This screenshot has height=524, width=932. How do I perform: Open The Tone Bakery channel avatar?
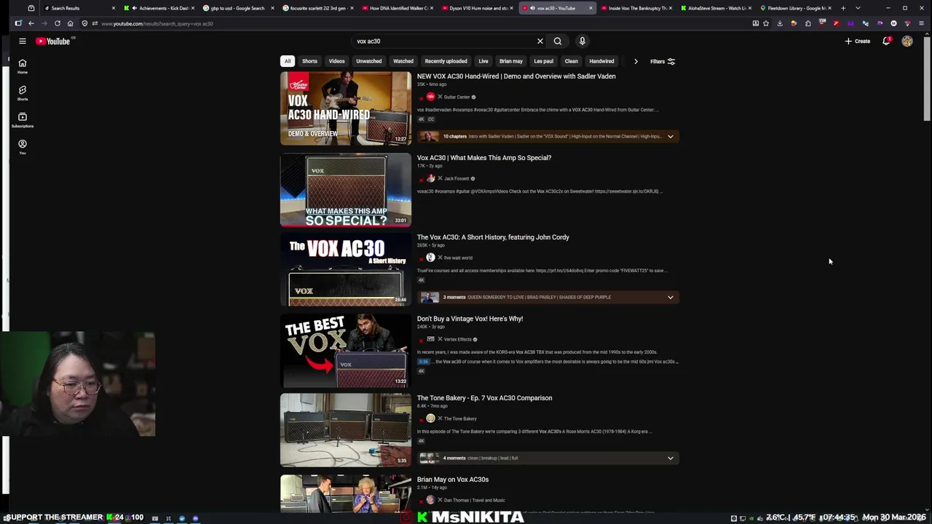coord(431,418)
